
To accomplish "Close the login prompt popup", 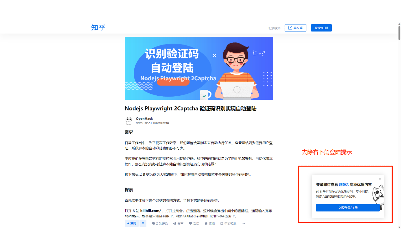I will (380, 179).
